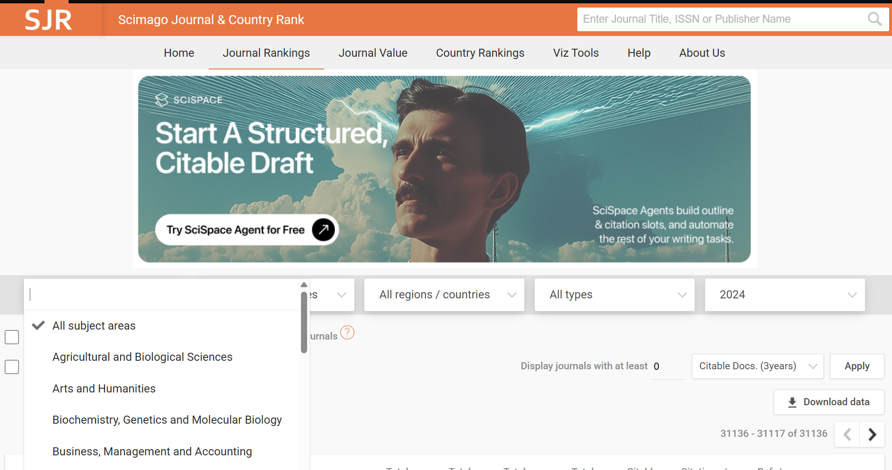Click the SciSpace logo in the banner
Screen dimensions: 892x470
point(189,100)
